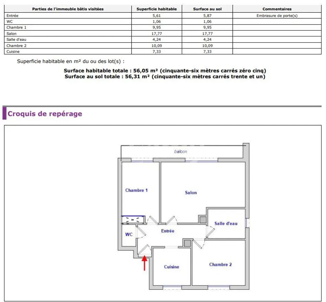Screen dimensions: 326x302
Task: Click the 'Entrée' room label on plan
Action: pyautogui.click(x=168, y=231)
